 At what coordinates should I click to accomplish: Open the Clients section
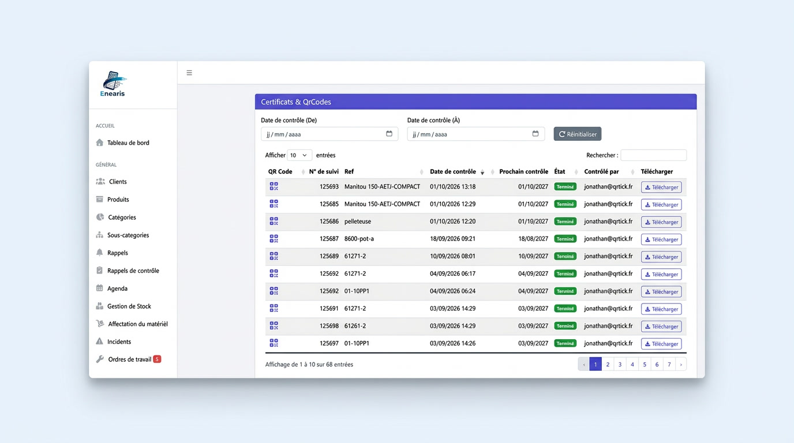(111, 181)
